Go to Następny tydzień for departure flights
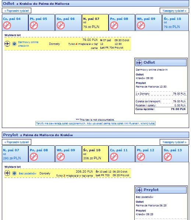The image size is (191, 220). coord(174,11)
